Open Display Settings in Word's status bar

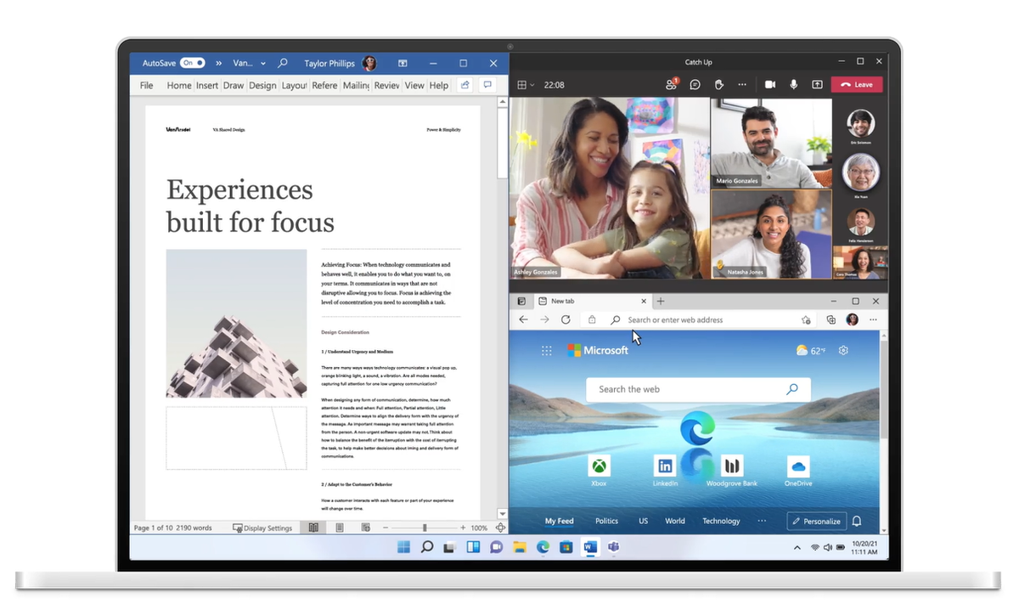pyautogui.click(x=262, y=528)
